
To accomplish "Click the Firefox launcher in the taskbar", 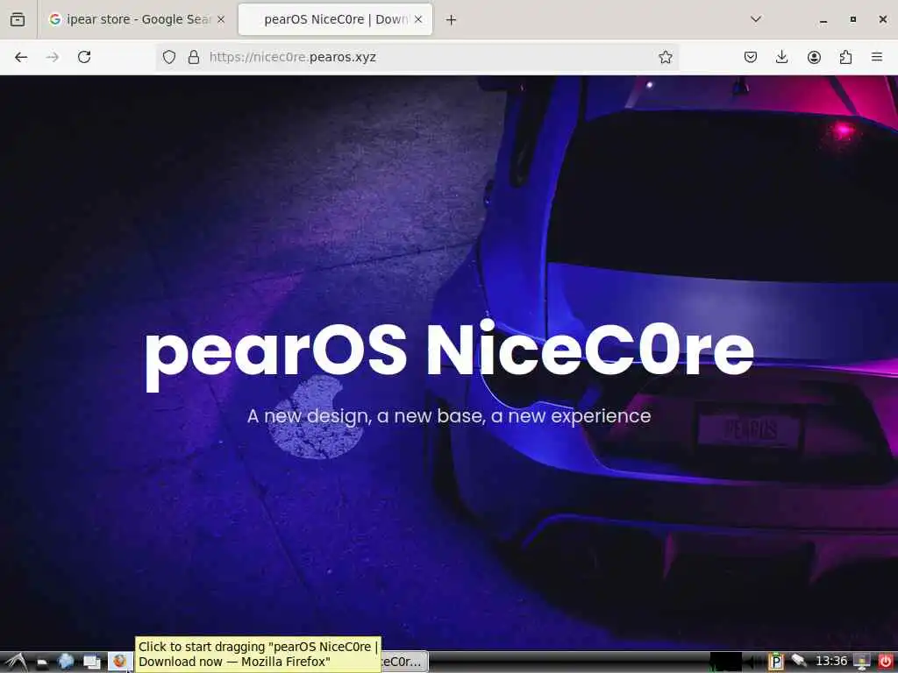I will (119, 662).
